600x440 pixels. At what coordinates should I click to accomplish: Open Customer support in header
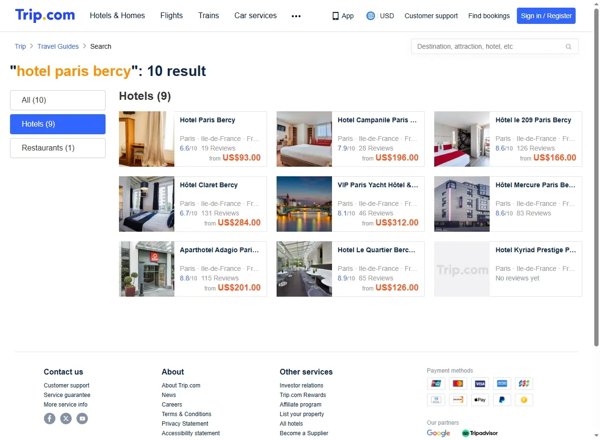(431, 16)
